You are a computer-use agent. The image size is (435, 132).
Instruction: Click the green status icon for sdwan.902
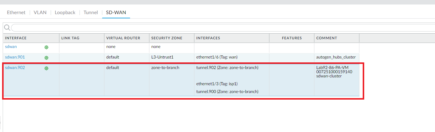pos(46,68)
